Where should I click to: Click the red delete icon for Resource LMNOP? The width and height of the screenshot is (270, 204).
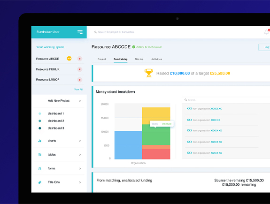click(79, 80)
